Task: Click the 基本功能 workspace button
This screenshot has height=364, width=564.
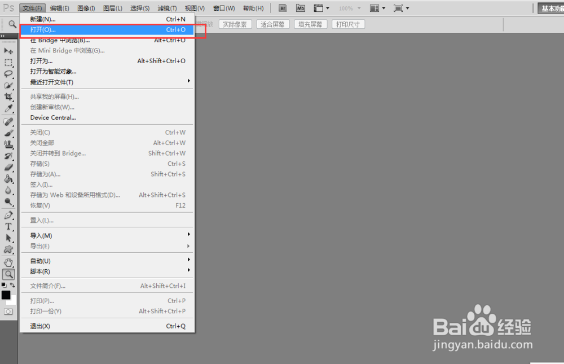Action: point(551,8)
